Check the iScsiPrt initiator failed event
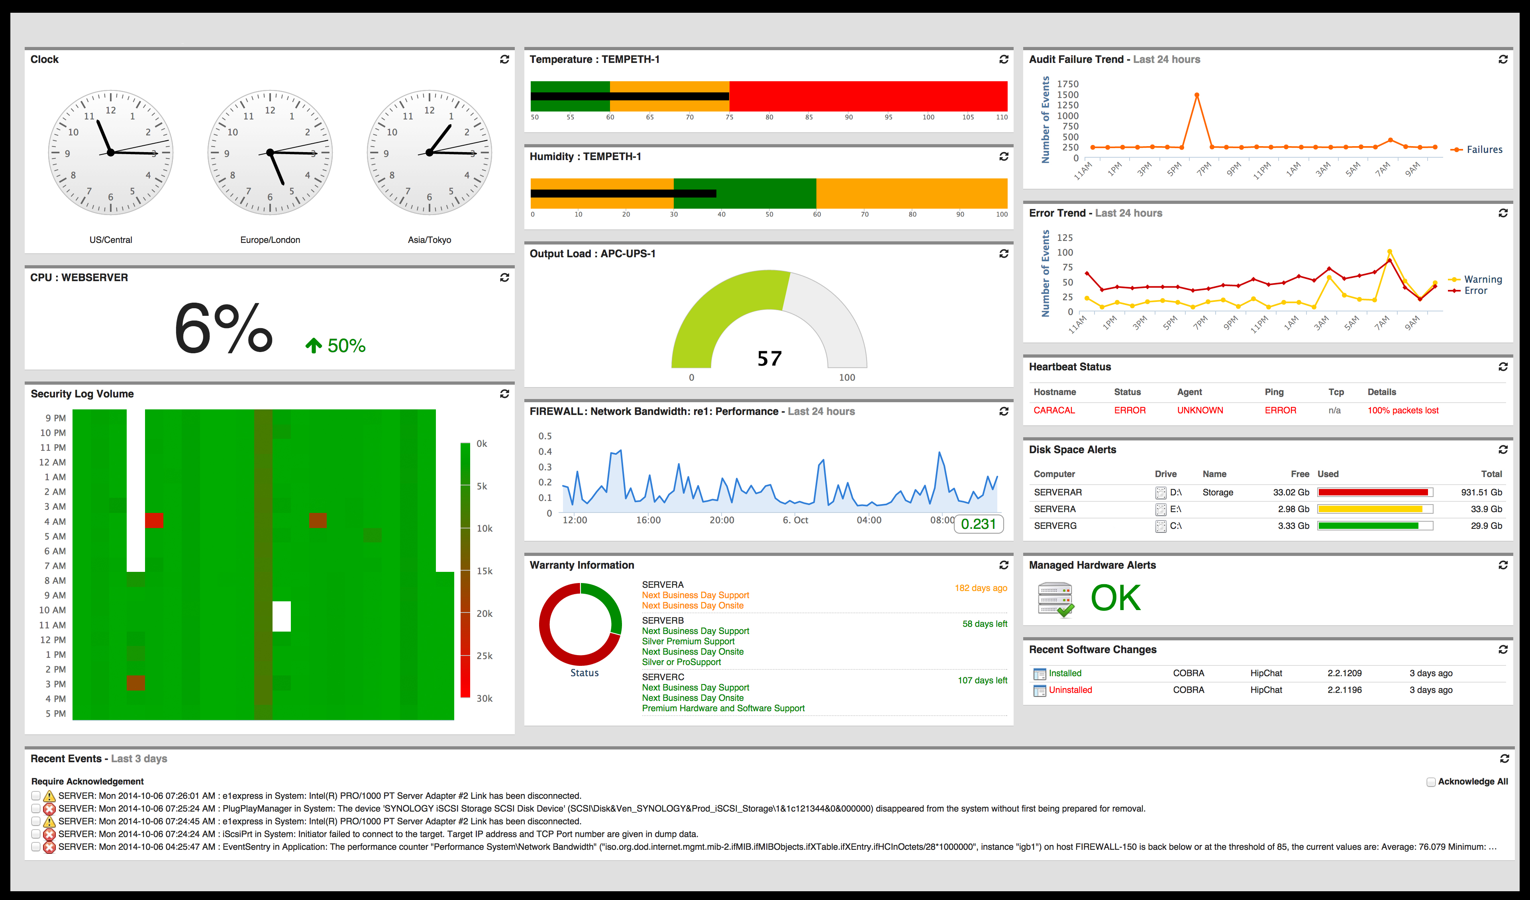 36,834
